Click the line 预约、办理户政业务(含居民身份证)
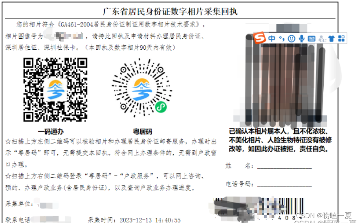Image resolution: width=358 pixels, height=223 pixels. (x=100, y=188)
